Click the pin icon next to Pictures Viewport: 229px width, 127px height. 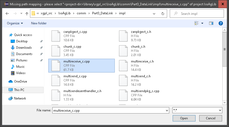[x=41, y=60]
